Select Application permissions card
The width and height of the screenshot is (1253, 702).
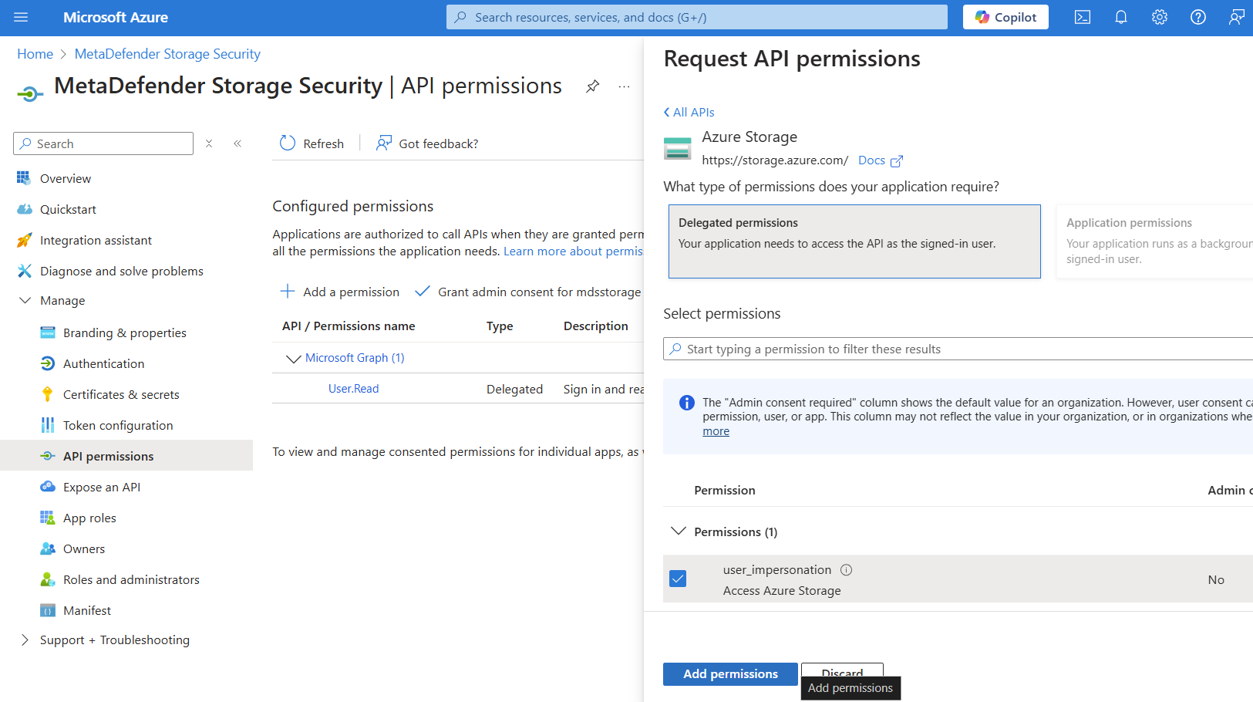click(1154, 241)
